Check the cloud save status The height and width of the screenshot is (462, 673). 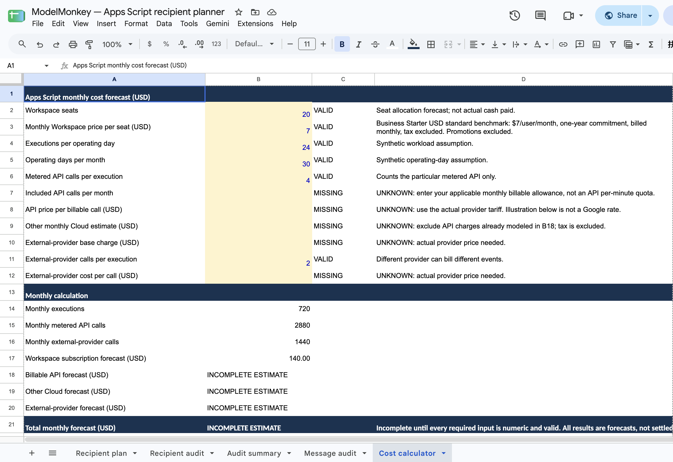click(x=272, y=12)
